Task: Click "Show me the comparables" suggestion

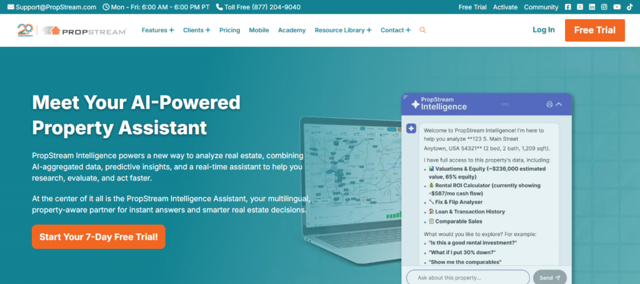Action: [465, 262]
